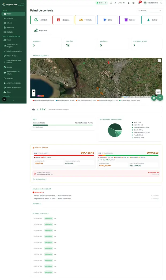Open the Calibrar flask shortcut
The width and height of the screenshot is (166, 280).
152,20
